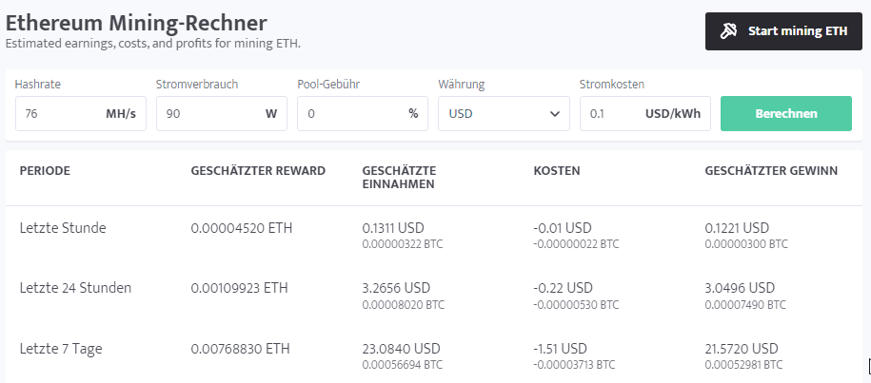This screenshot has height=383, width=871.
Task: Click the PERIODE column header
Action: click(x=45, y=171)
